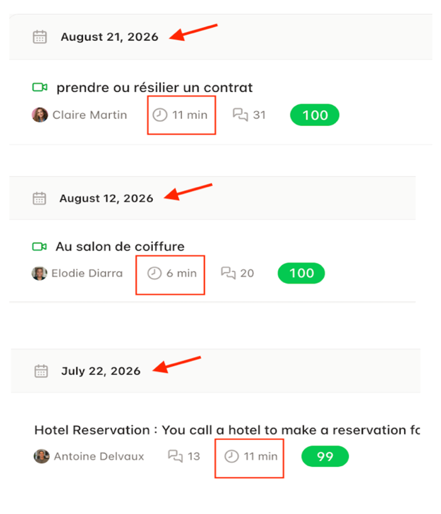Click the clock icon in Antoine Delvaux's row
This screenshot has width=441, height=514.
click(232, 456)
